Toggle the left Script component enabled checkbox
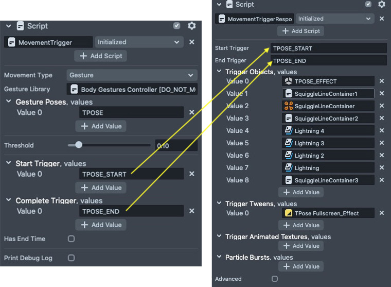This screenshot has width=391, height=287. click(176, 26)
